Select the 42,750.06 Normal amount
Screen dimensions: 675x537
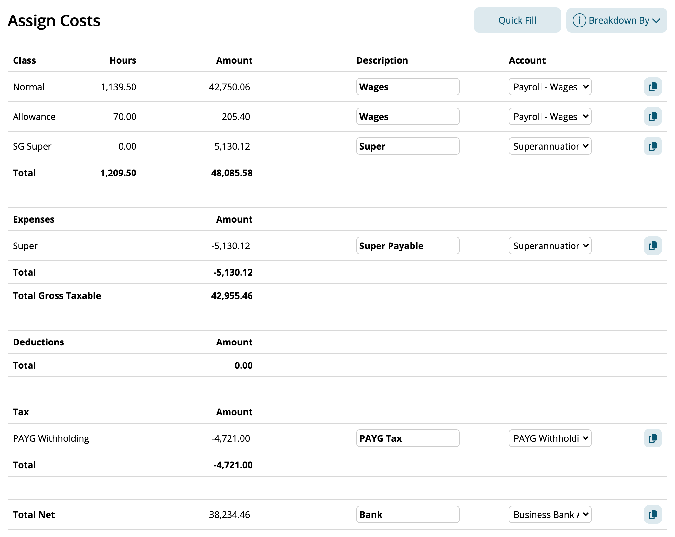(x=230, y=87)
